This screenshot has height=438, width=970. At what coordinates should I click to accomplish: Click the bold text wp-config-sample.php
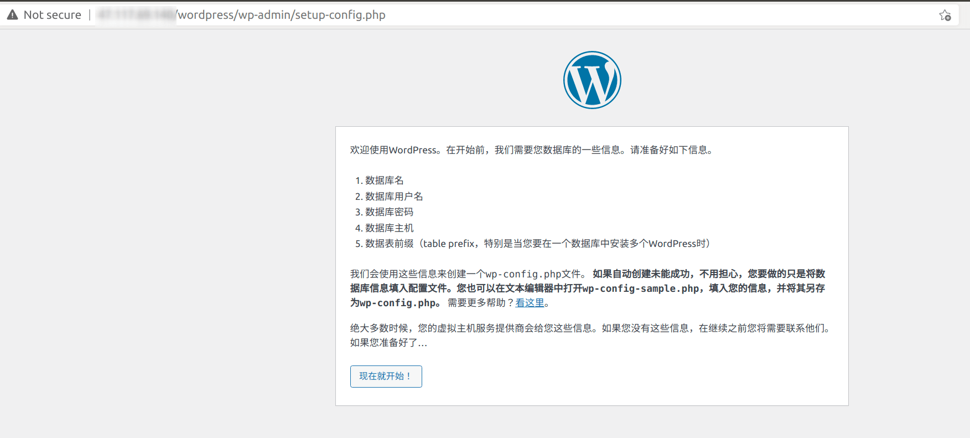(x=641, y=288)
